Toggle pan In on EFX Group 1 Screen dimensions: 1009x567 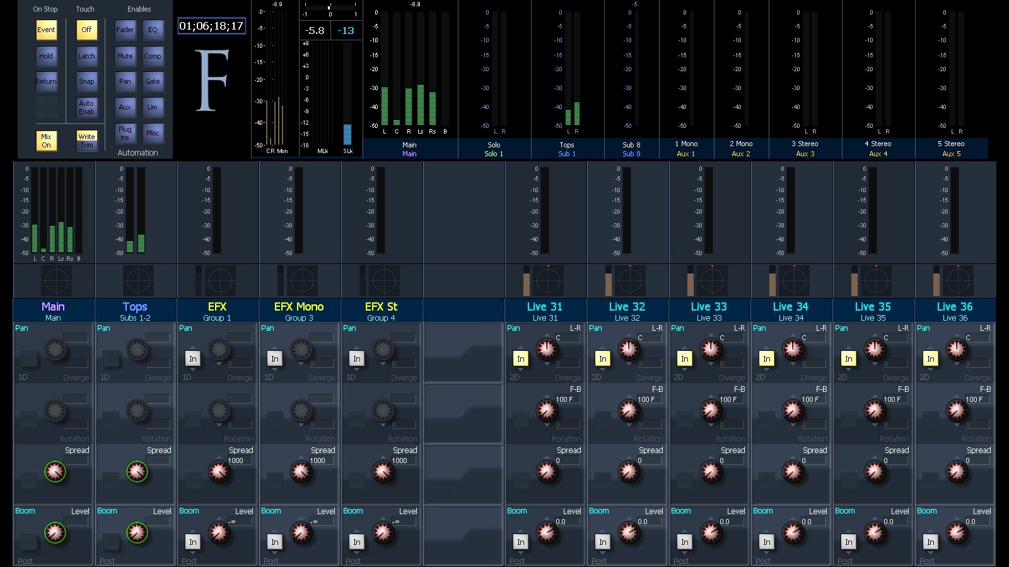(x=193, y=358)
